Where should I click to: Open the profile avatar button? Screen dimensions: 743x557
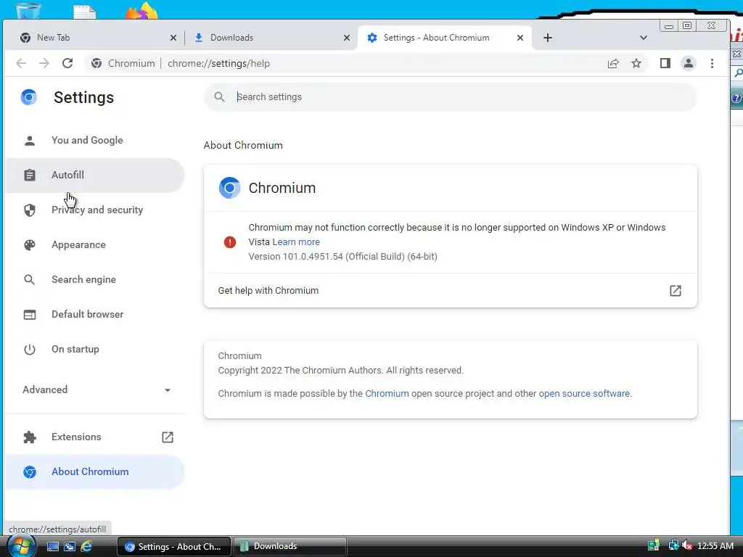(689, 63)
